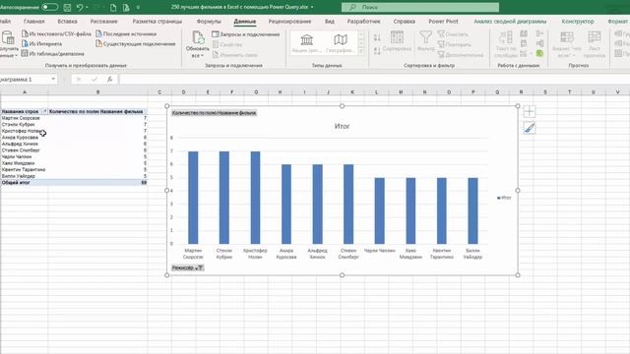This screenshot has height=354, width=630.
Task: Select the Данные ribbon tab
Action: [245, 22]
